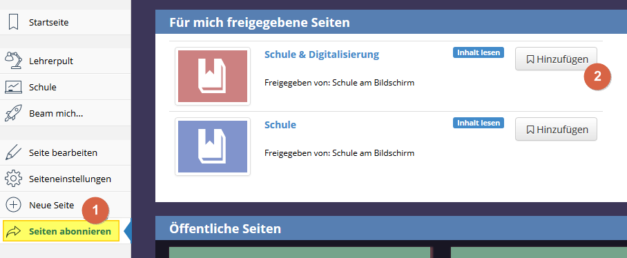The image size is (627, 258).
Task: Click the Seiteneinstellungen gear icon
Action: pos(13,179)
